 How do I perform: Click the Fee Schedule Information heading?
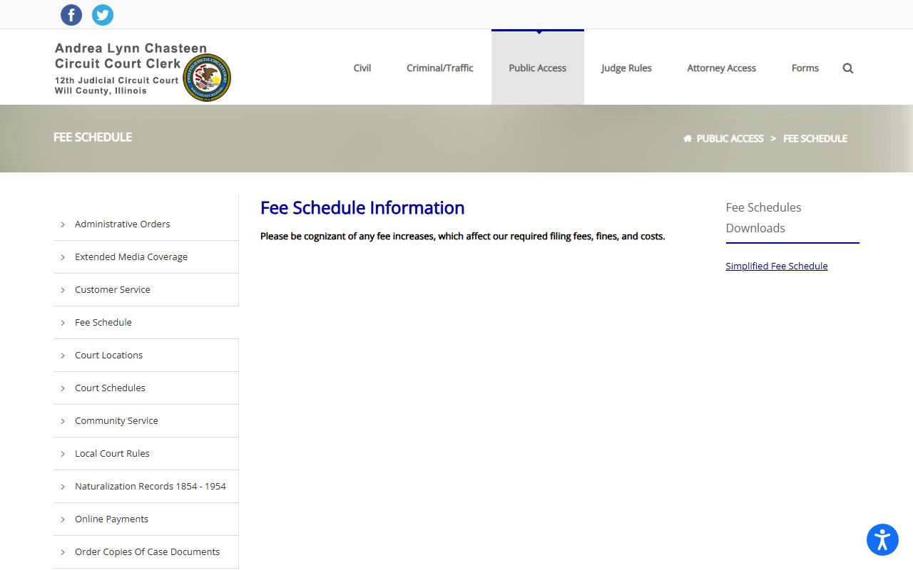362,207
